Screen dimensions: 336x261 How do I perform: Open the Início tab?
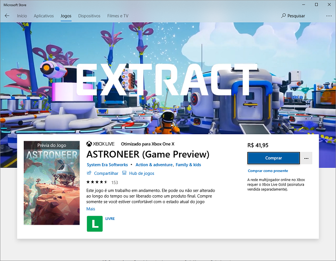22,16
